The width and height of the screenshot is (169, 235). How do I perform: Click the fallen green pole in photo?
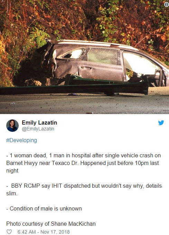[74, 88]
